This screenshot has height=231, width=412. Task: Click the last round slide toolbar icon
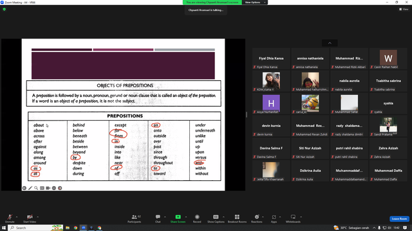60,188
